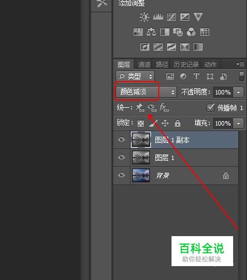The width and height of the screenshot is (247, 280).
Task: Add an Exposure adjustment
Action: (185, 17)
